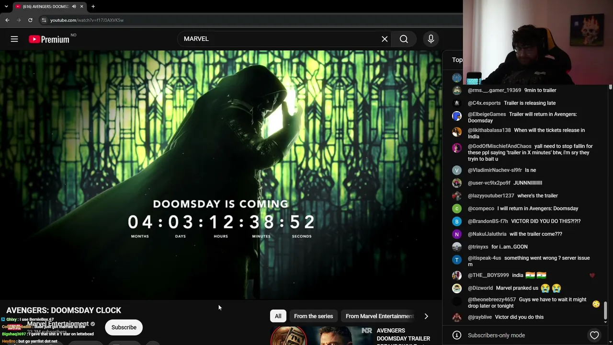Click username @GodOfMischiefAndChaos in chat
Viewport: 613px width, 345px height.
pos(499,146)
